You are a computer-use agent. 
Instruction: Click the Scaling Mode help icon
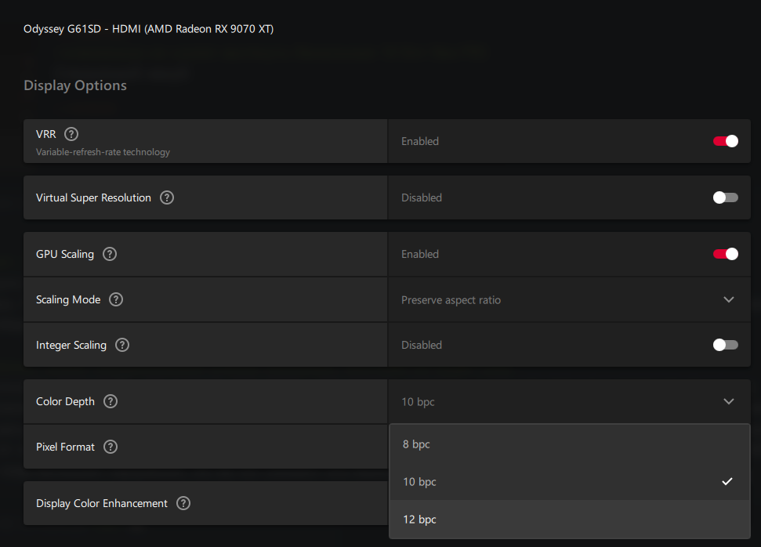116,299
